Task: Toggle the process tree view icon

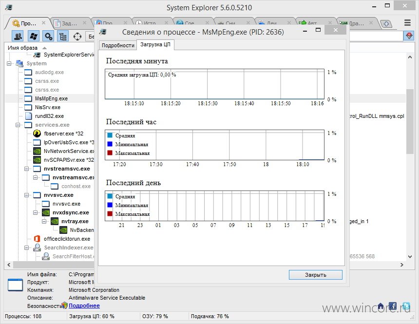Action: [x=63, y=36]
